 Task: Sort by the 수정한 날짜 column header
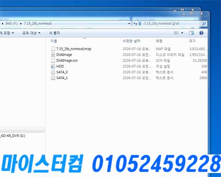(131, 41)
